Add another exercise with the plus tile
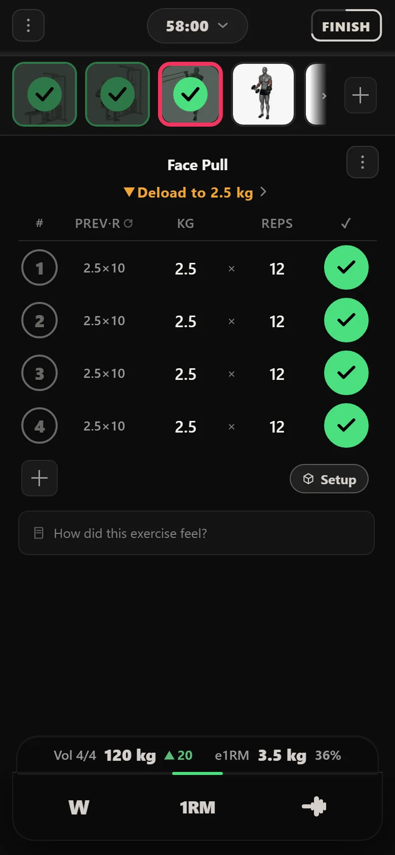 361,95
